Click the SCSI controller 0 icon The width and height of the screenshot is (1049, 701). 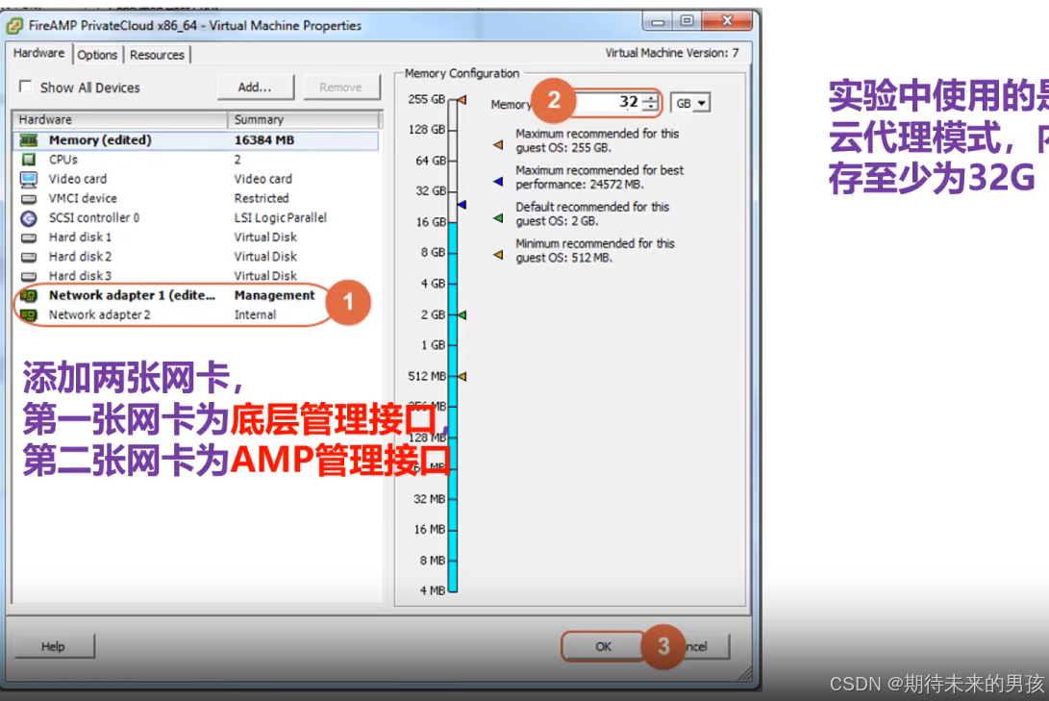coord(29,218)
